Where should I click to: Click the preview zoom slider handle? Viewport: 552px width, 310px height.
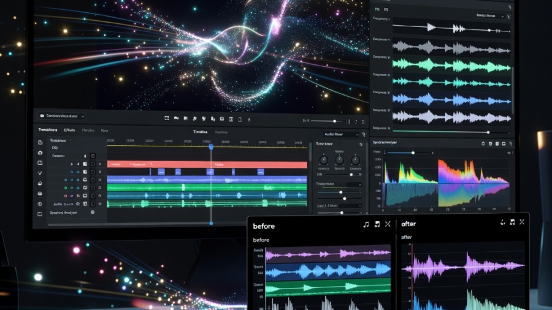(334, 121)
